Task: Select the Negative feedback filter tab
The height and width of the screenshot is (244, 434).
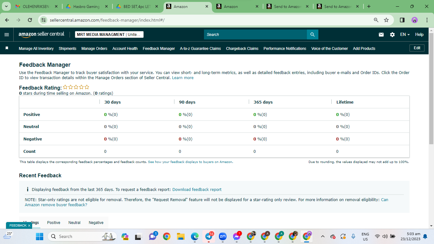Action: pos(96,223)
